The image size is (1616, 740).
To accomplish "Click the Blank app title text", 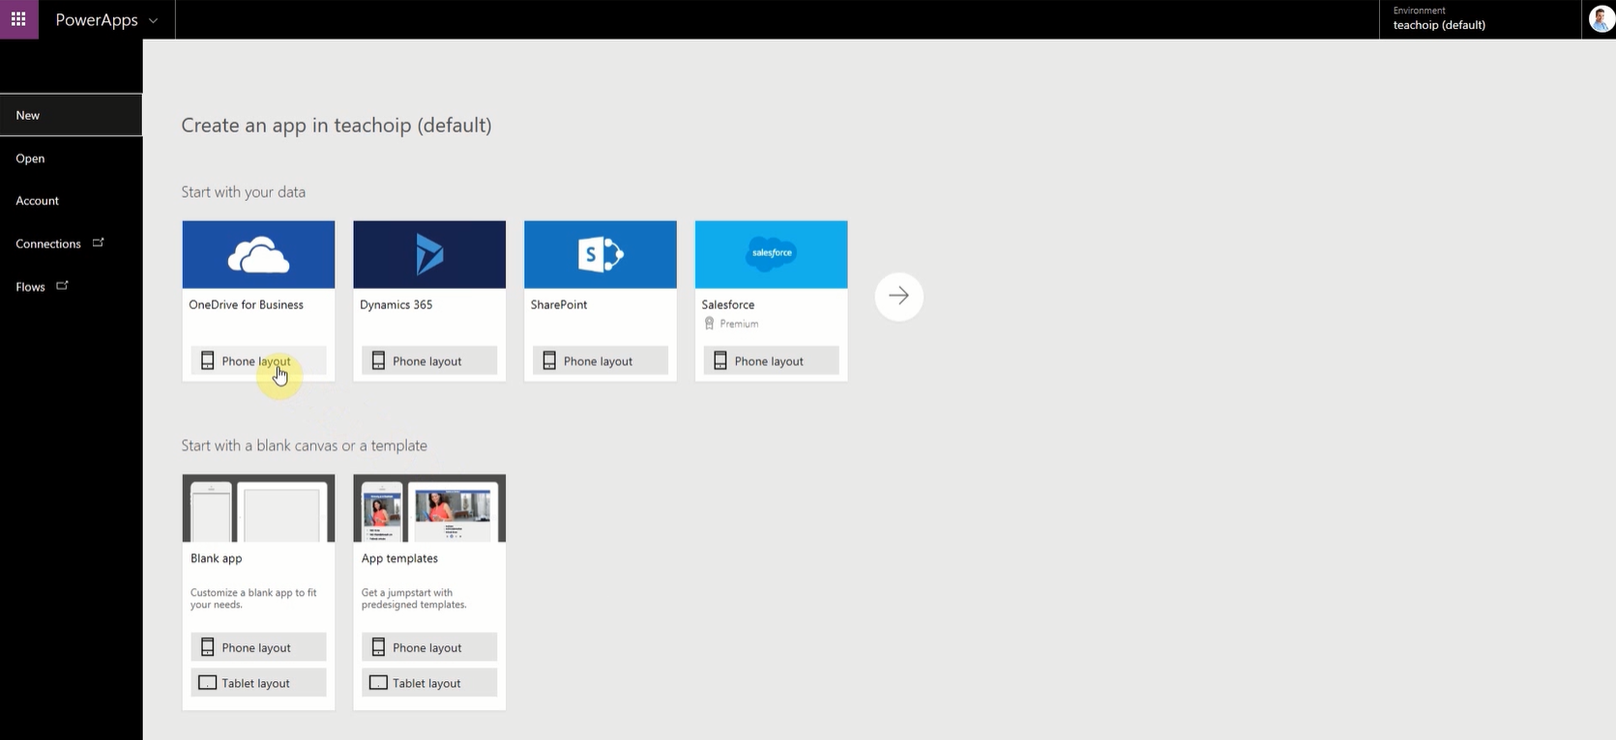I will tap(217, 558).
